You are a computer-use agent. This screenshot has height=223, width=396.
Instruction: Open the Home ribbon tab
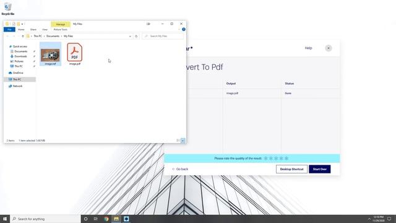[21, 30]
